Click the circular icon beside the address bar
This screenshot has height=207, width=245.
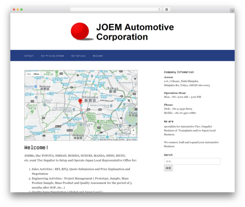pyautogui.click(x=167, y=9)
